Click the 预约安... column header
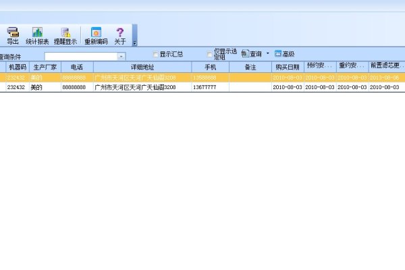The width and height of the screenshot is (405, 270). tap(320, 66)
